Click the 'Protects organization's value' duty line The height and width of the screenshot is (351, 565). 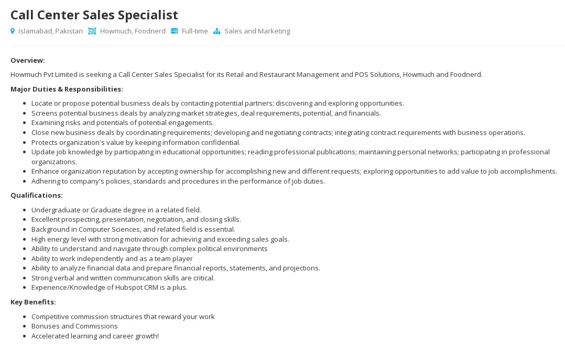click(136, 142)
